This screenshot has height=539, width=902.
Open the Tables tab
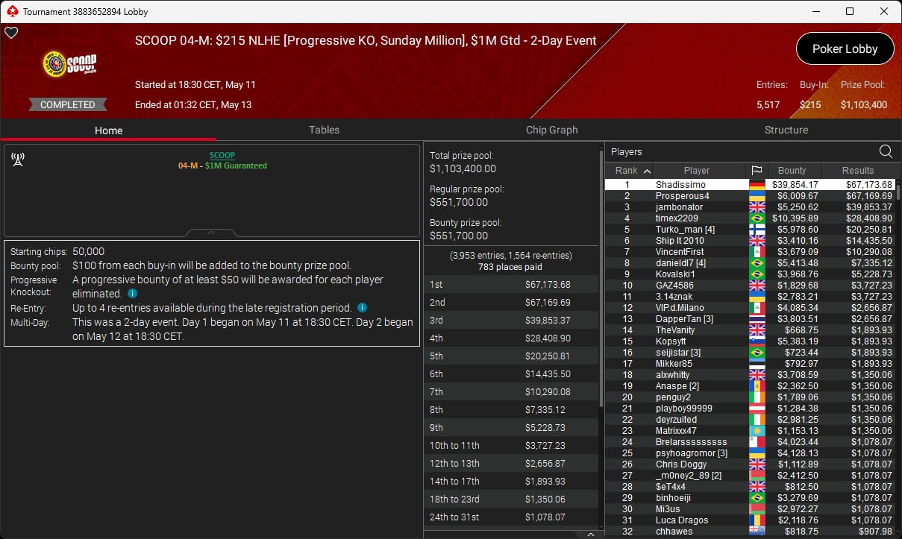coord(324,130)
